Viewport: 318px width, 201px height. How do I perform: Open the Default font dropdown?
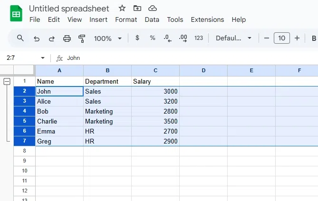233,38
